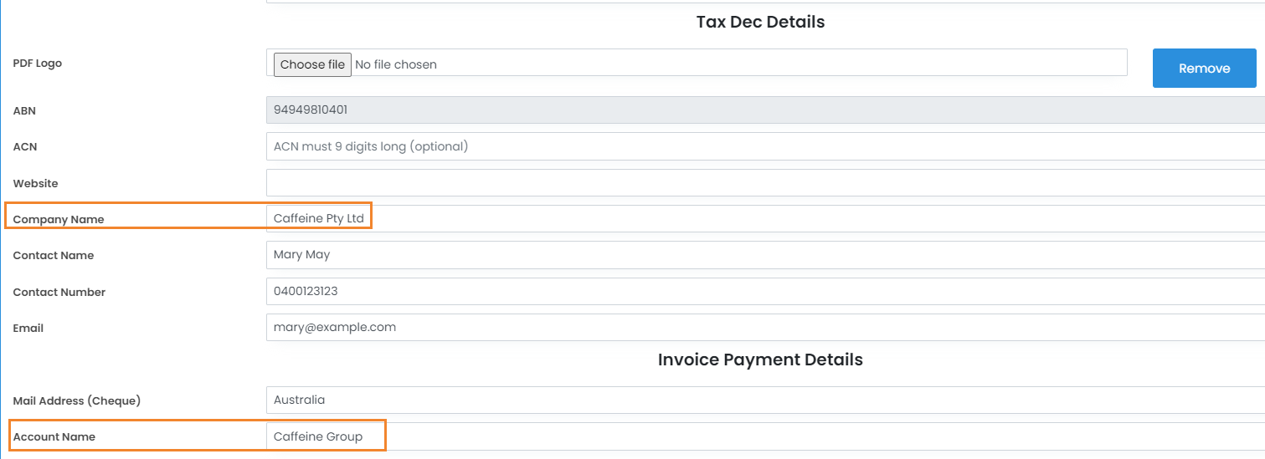
Task: Click the Choose file button
Action: tap(312, 64)
